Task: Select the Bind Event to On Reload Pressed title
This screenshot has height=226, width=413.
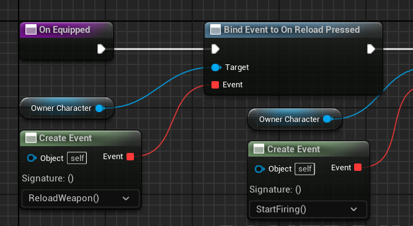Action: point(291,30)
